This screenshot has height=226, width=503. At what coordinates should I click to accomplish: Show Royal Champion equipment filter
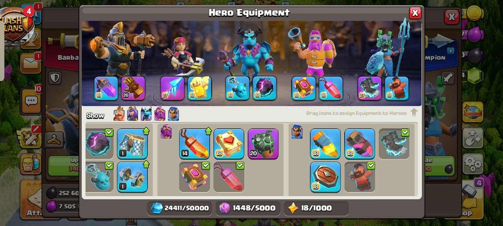click(x=173, y=114)
